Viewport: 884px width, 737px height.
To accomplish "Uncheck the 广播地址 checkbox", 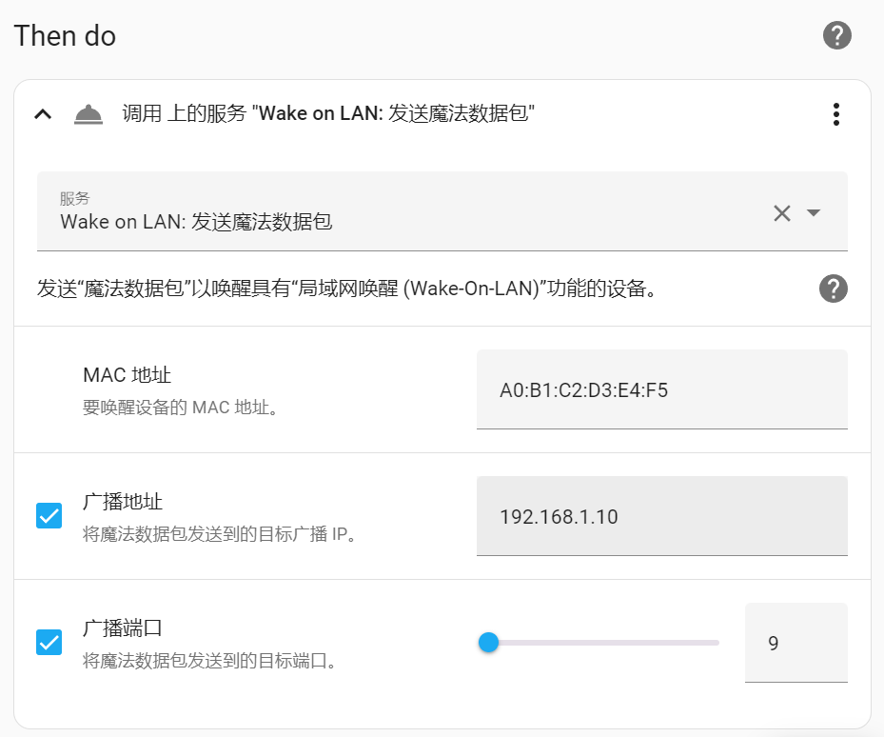I will (x=49, y=516).
